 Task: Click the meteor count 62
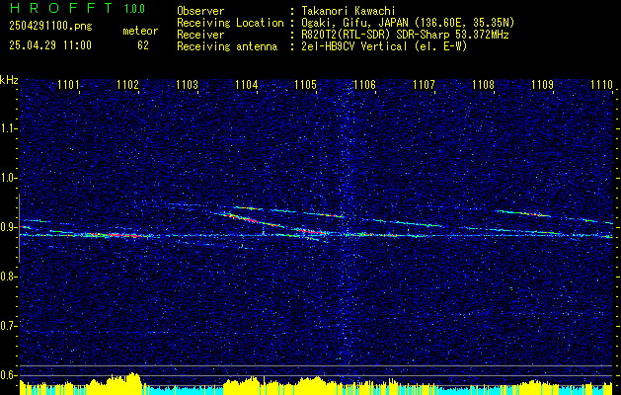click(x=143, y=45)
